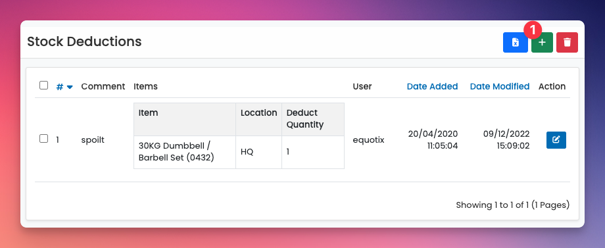Screen dimensions: 605x248
Task: Click 'Showing 1 to 1 of 1' pagination text
Action: tap(493, 205)
